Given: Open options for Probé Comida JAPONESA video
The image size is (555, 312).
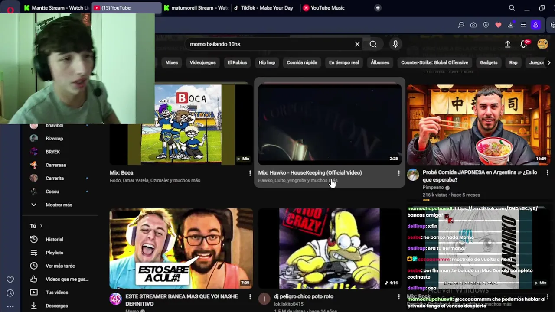Looking at the screenshot, I should [547, 172].
